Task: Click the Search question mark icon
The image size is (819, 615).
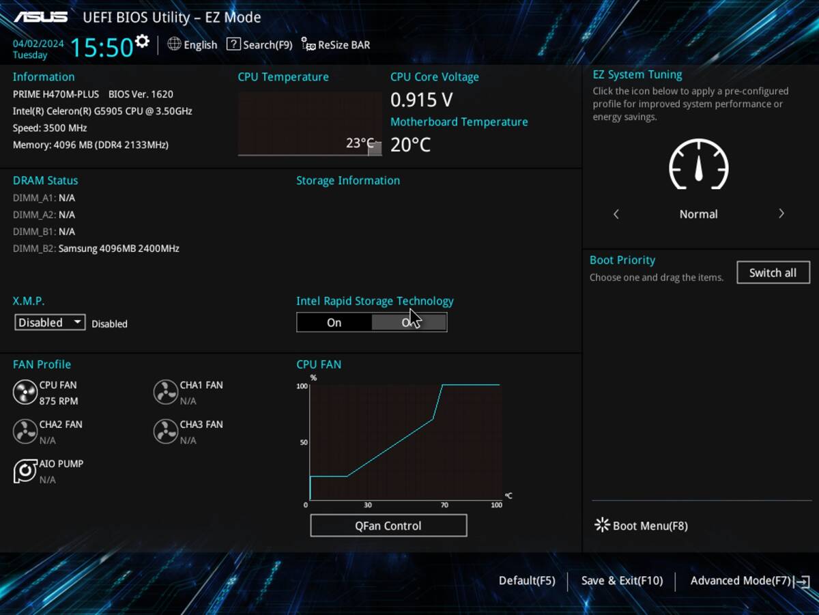Action: coord(233,44)
